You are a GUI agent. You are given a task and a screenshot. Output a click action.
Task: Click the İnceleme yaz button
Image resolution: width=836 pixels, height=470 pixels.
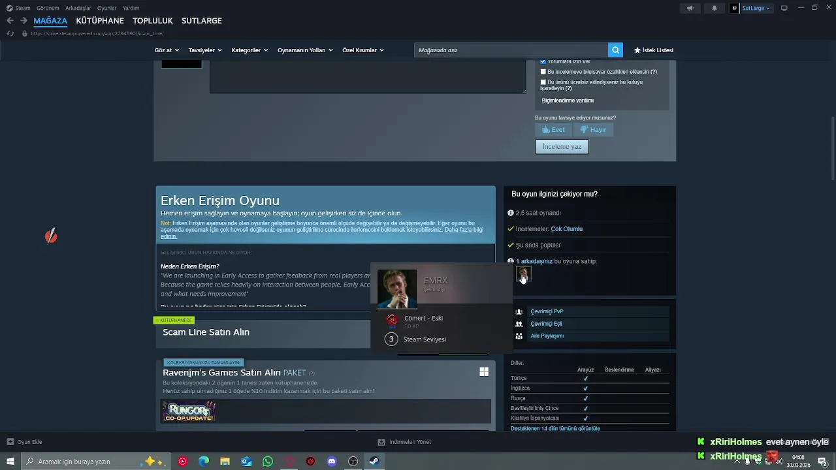click(562, 147)
